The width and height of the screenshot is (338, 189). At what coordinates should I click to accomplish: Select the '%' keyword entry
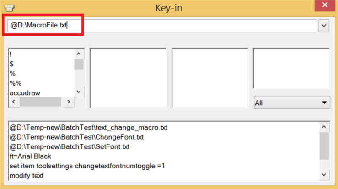pos(12,74)
